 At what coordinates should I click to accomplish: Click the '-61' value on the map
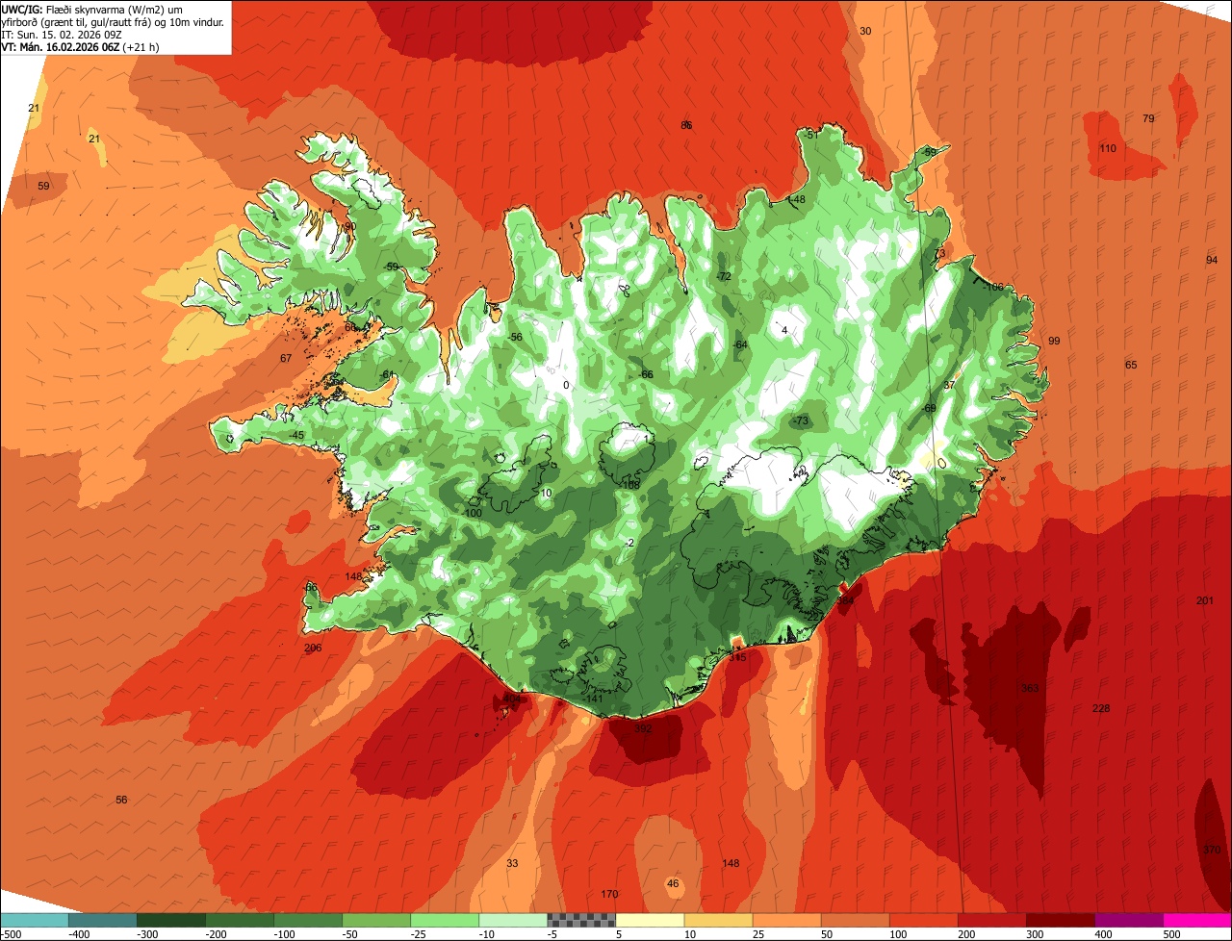pyautogui.click(x=387, y=374)
